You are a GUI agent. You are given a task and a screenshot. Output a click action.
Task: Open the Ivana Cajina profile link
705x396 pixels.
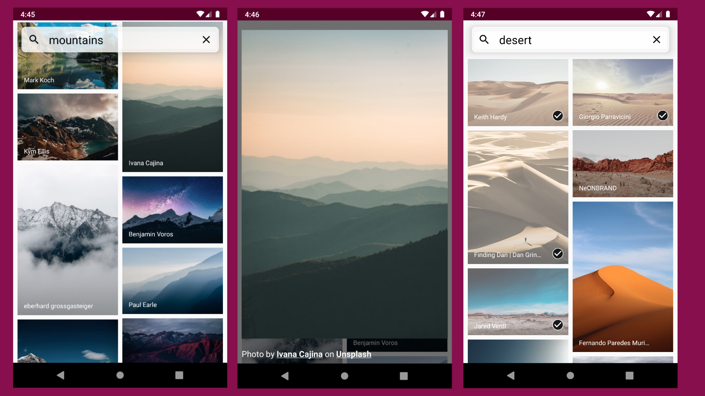coord(299,354)
